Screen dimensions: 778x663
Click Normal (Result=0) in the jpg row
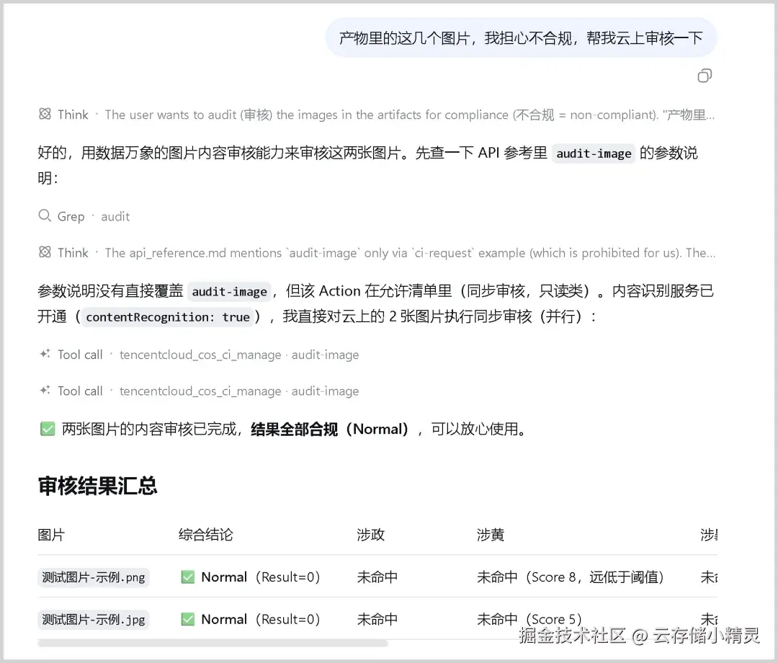(x=261, y=619)
